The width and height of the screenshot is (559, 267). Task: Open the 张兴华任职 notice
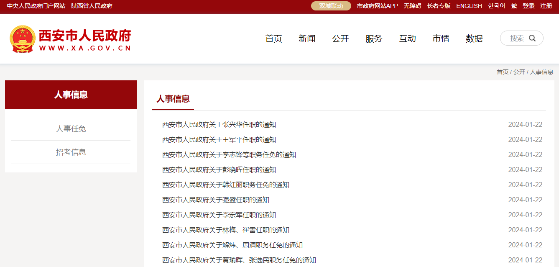pos(219,125)
